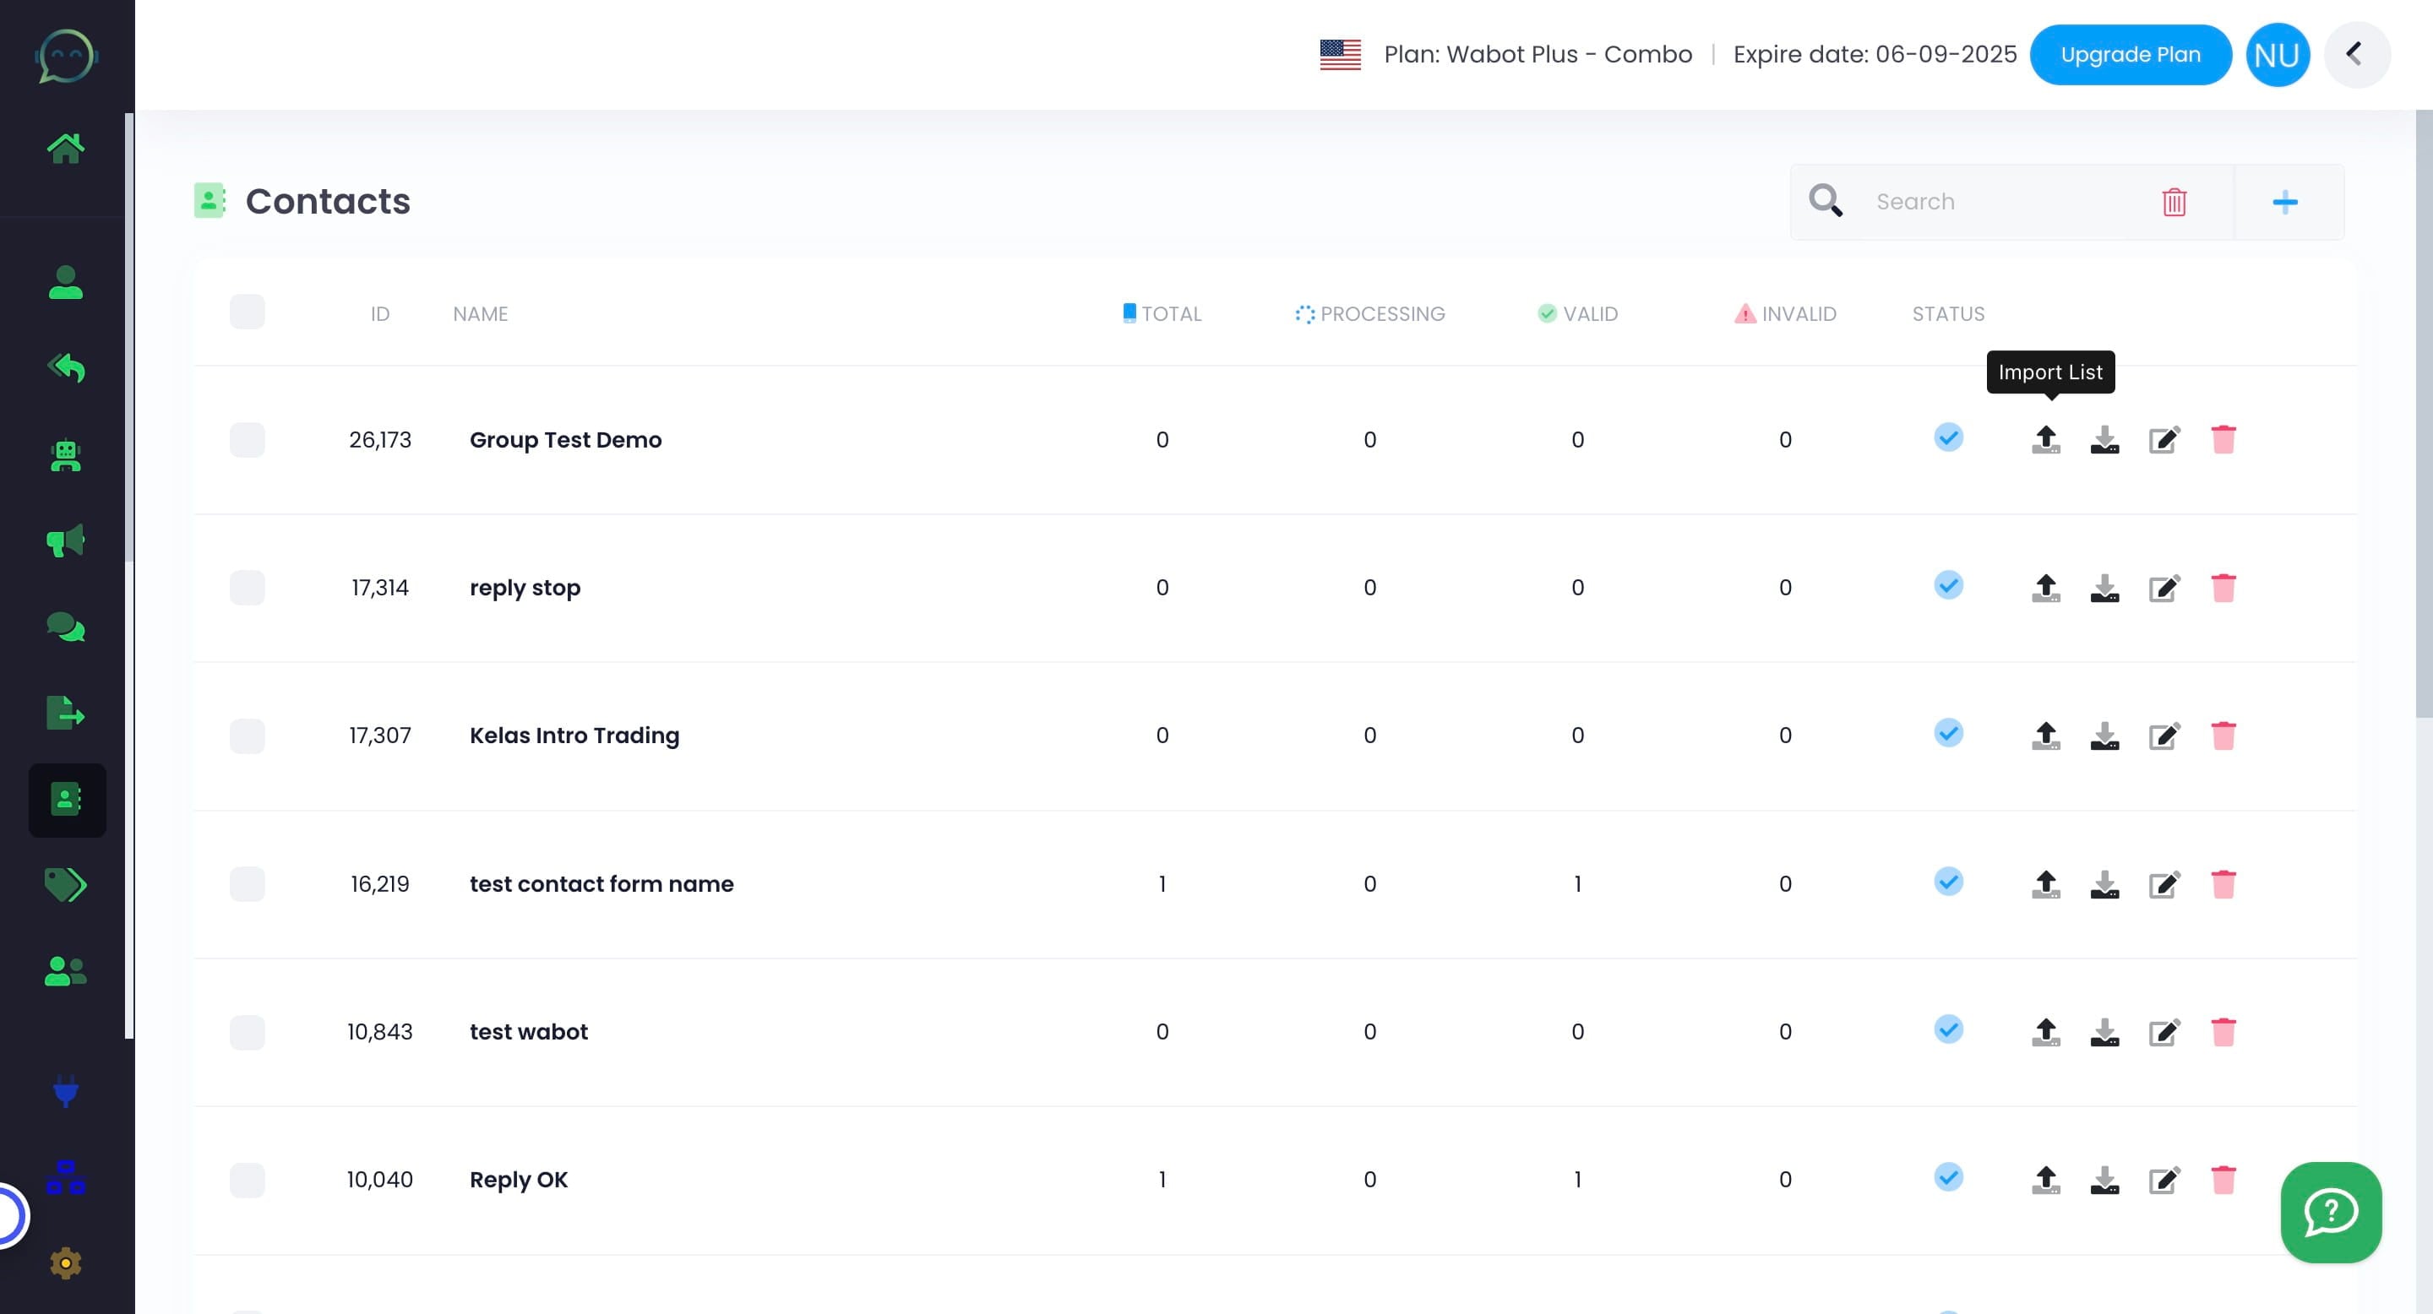
Task: Check the test contact form name checkbox
Action: click(247, 884)
